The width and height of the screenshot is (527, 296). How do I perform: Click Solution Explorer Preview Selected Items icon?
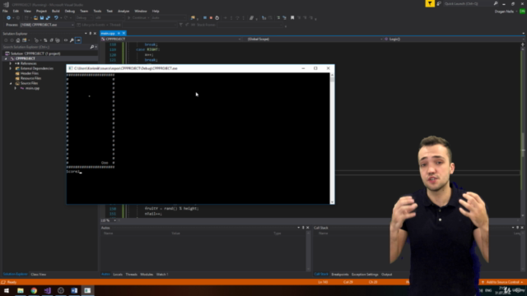point(78,40)
